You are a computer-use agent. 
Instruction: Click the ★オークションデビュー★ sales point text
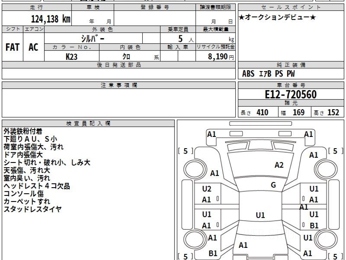pyautogui.click(x=277, y=18)
